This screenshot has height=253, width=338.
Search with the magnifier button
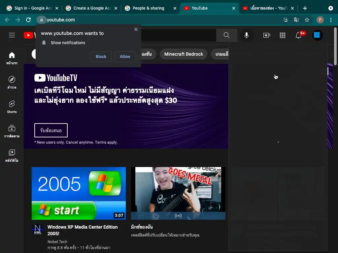(226, 35)
